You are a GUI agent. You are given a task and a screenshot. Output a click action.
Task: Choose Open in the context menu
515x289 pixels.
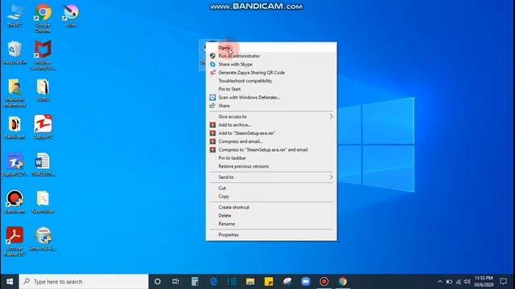(x=271, y=48)
